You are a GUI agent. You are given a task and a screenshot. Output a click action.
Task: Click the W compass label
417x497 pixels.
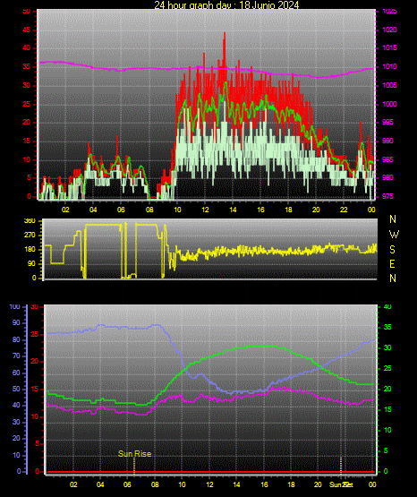(394, 235)
